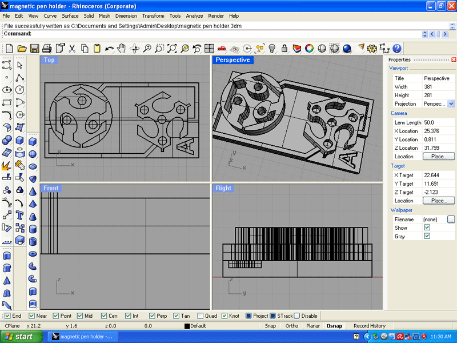The image size is (457, 343).
Task: Click the Undo arrow icon
Action: pyautogui.click(x=109, y=49)
